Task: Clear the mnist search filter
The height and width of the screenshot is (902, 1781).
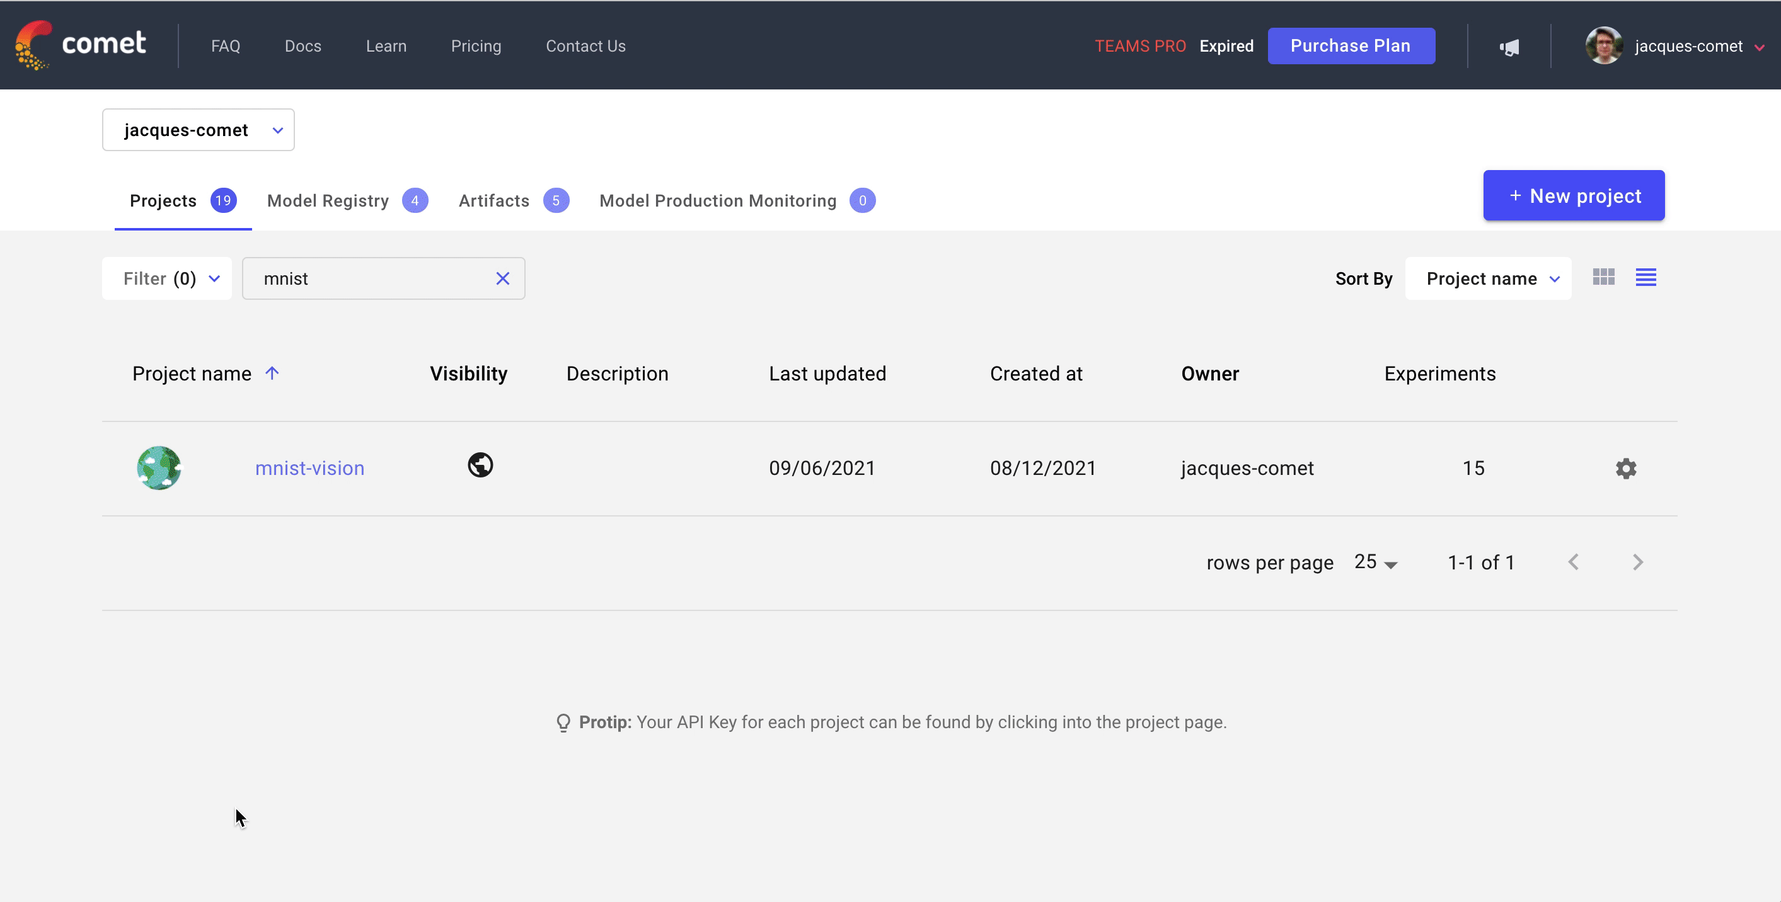Action: [x=503, y=278]
